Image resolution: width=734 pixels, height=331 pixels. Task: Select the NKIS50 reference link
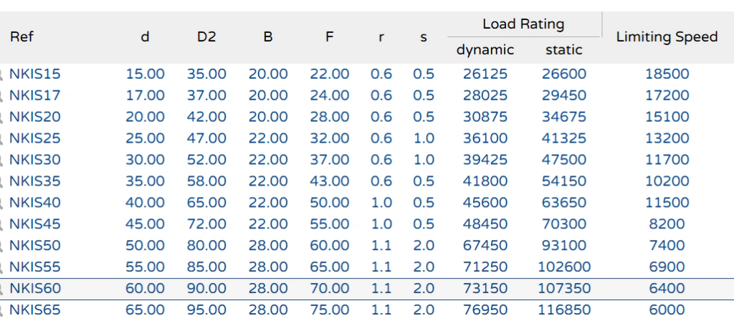click(x=35, y=245)
